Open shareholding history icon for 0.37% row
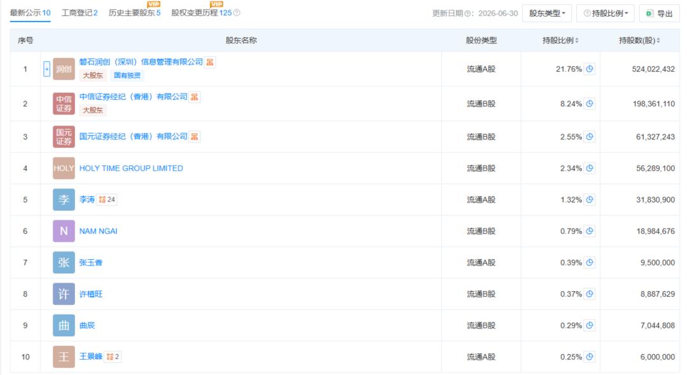This screenshot has height=375, width=687. 590,294
